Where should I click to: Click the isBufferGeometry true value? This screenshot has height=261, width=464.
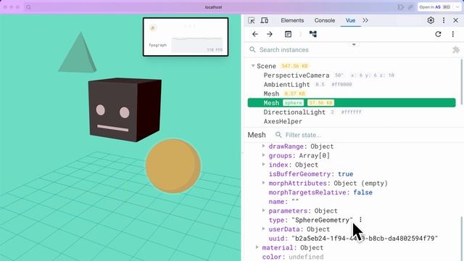[345, 174]
